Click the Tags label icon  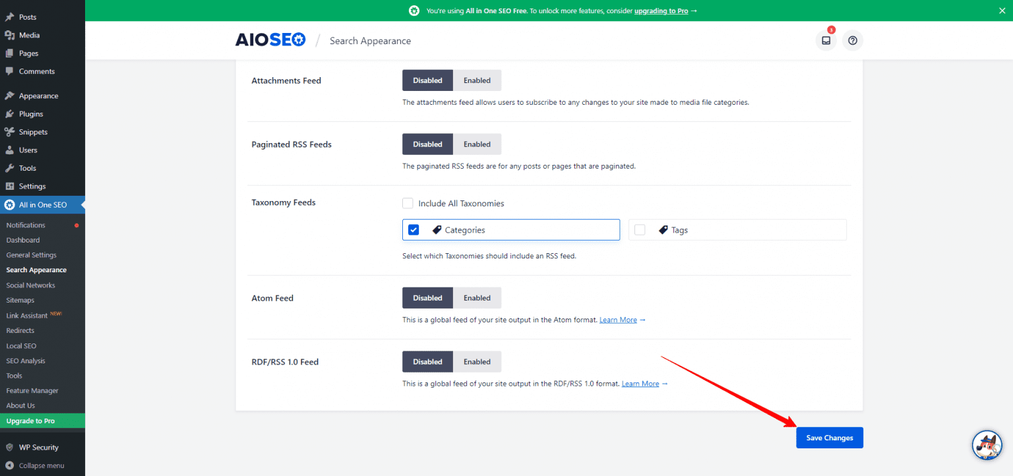point(663,230)
